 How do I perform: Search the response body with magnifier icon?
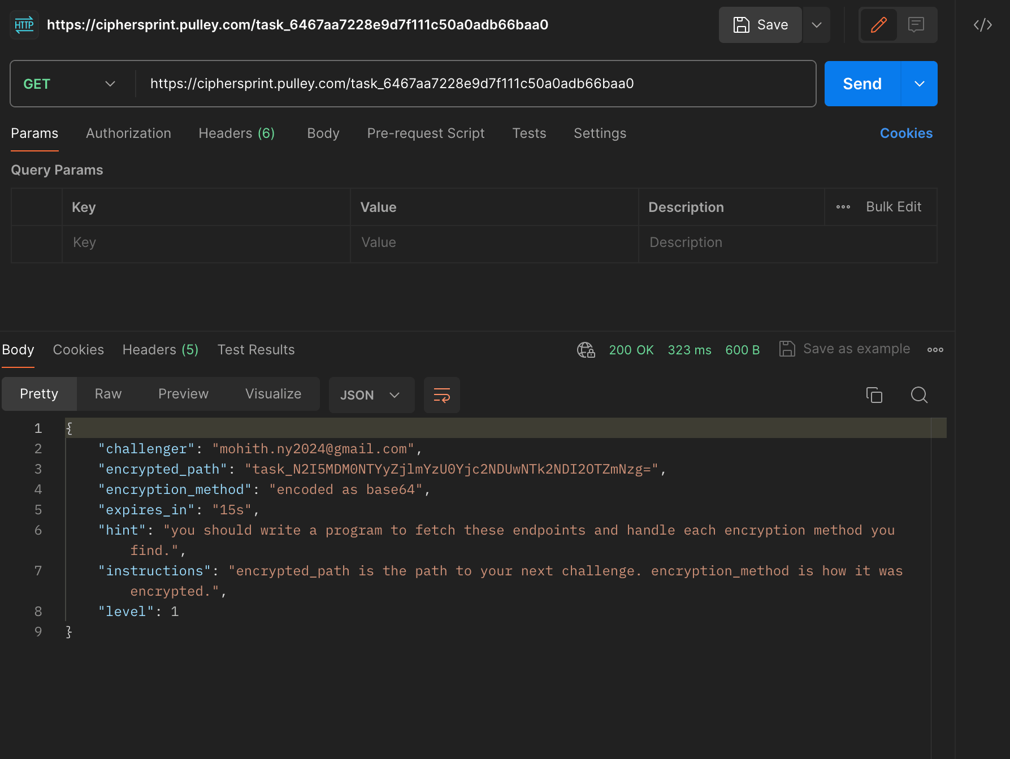(x=919, y=394)
